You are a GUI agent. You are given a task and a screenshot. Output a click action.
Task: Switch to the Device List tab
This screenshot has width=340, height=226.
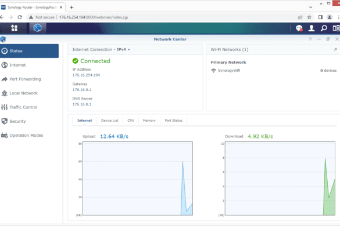coord(109,121)
